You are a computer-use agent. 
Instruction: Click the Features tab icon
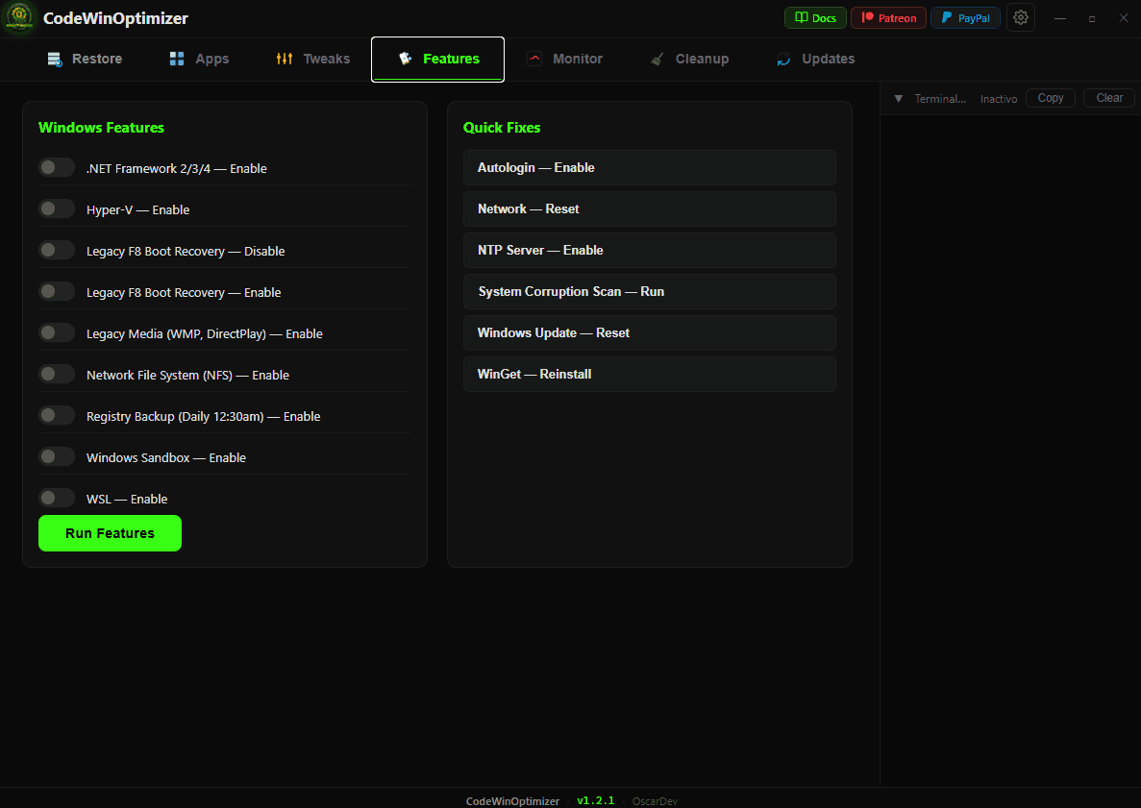(406, 59)
